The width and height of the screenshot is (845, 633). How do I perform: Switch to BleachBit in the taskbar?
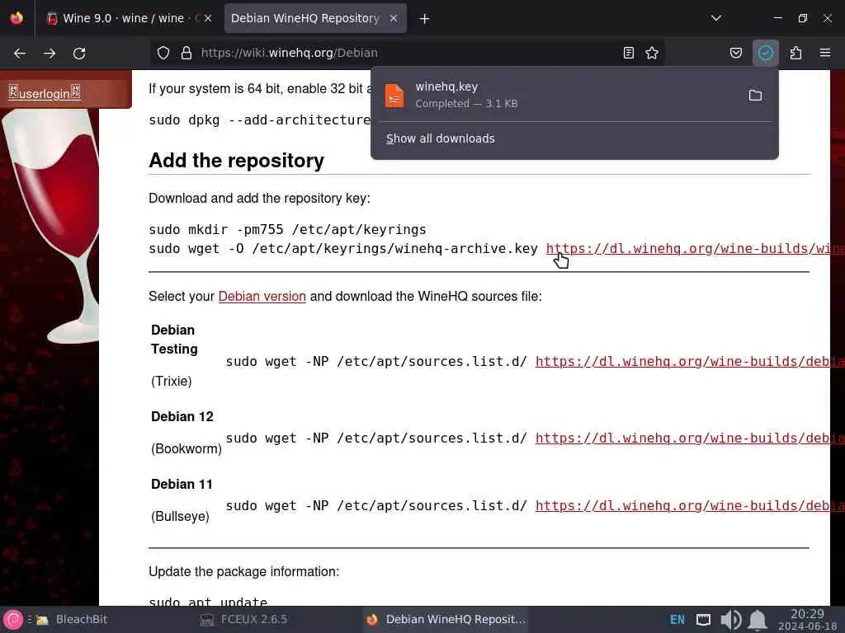tap(72, 620)
